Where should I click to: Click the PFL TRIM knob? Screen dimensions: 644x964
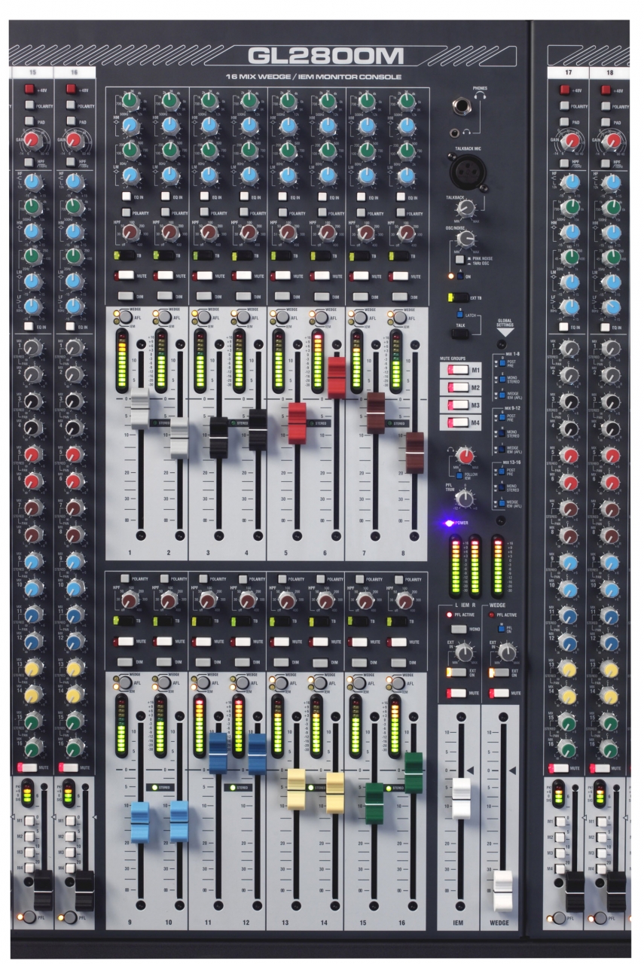click(465, 498)
